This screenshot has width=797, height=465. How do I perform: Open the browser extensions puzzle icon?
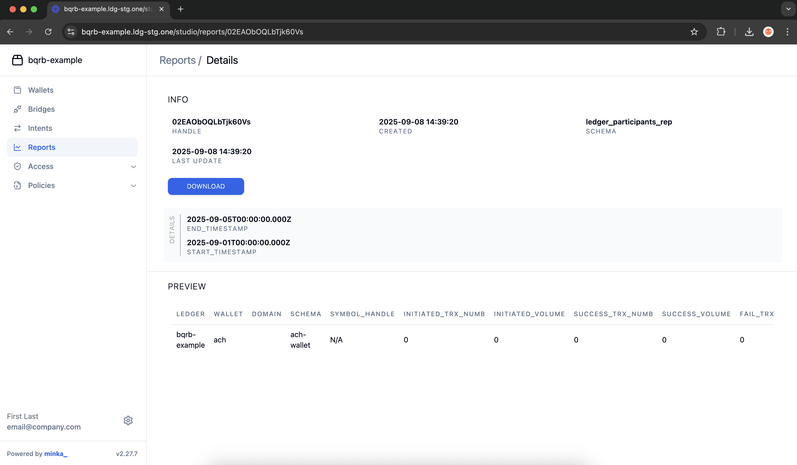tap(721, 32)
